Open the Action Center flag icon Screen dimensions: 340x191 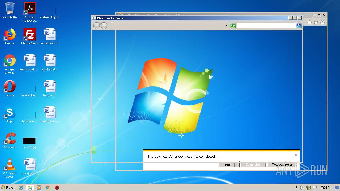click(315, 188)
